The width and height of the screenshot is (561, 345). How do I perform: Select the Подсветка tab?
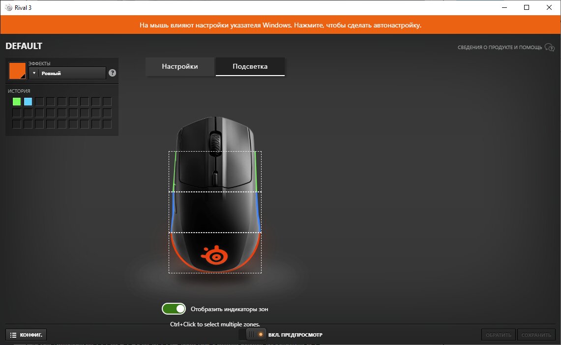(x=250, y=66)
